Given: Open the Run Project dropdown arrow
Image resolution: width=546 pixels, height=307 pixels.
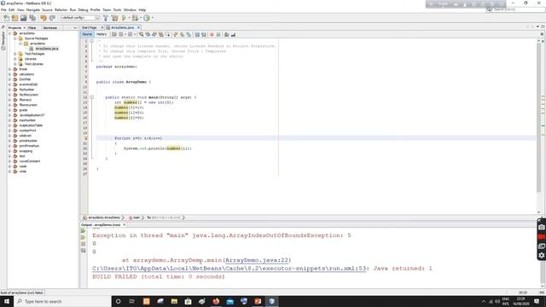Looking at the screenshot, I should 129,18.
